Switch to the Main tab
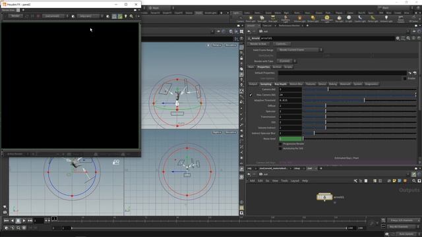The height and width of the screenshot is (237, 422). 251,67
